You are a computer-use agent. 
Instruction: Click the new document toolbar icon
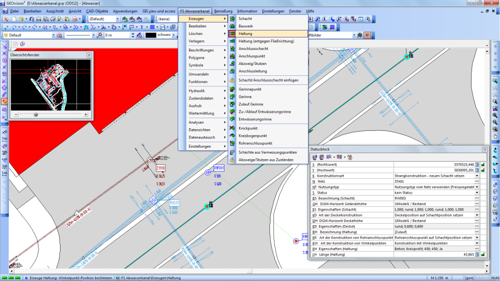[13, 19]
